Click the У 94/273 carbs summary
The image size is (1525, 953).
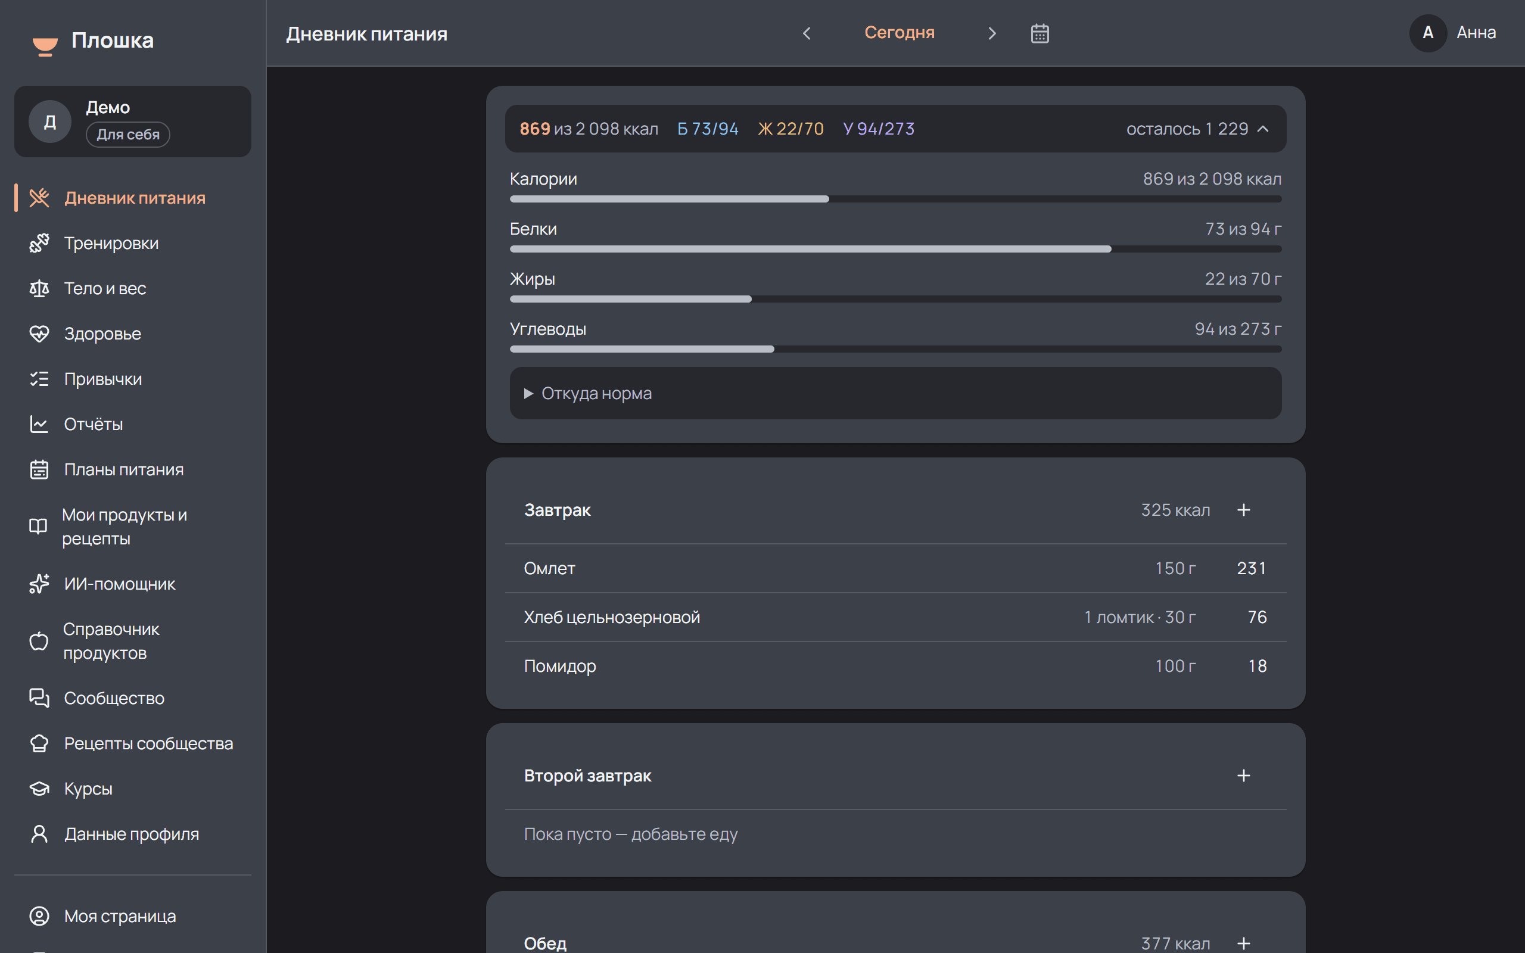[x=879, y=129]
